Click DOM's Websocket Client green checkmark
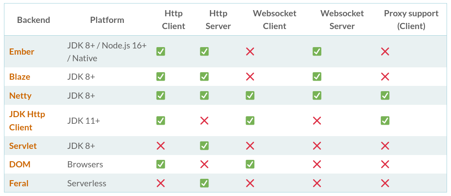 coord(250,164)
